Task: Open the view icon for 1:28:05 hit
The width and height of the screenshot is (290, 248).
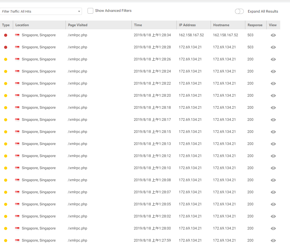Action: pyautogui.click(x=273, y=204)
